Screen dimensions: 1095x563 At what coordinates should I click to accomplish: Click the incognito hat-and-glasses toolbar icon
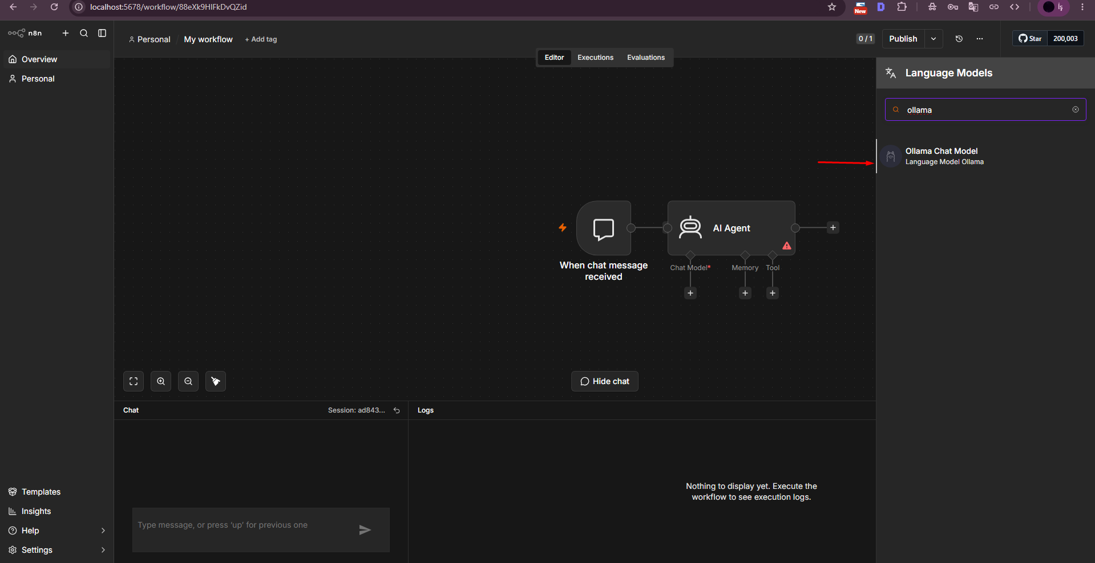tap(932, 7)
